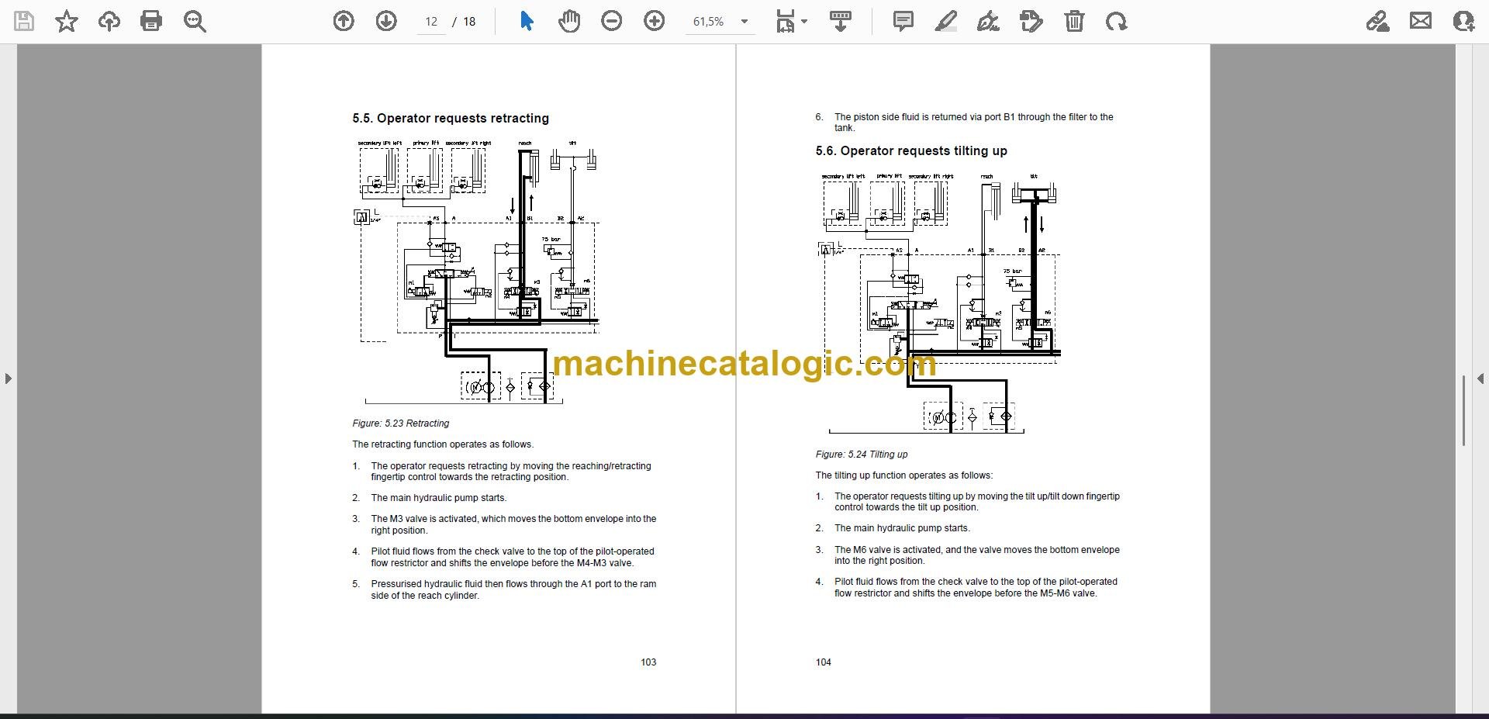Expand the left navigation pane arrow
Screen dimensions: 1489x719
8,379
